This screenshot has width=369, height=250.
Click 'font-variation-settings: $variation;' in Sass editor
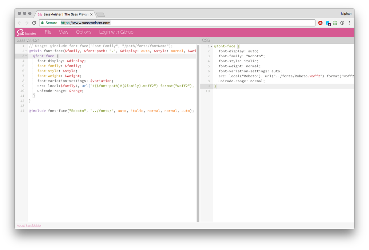point(75,81)
